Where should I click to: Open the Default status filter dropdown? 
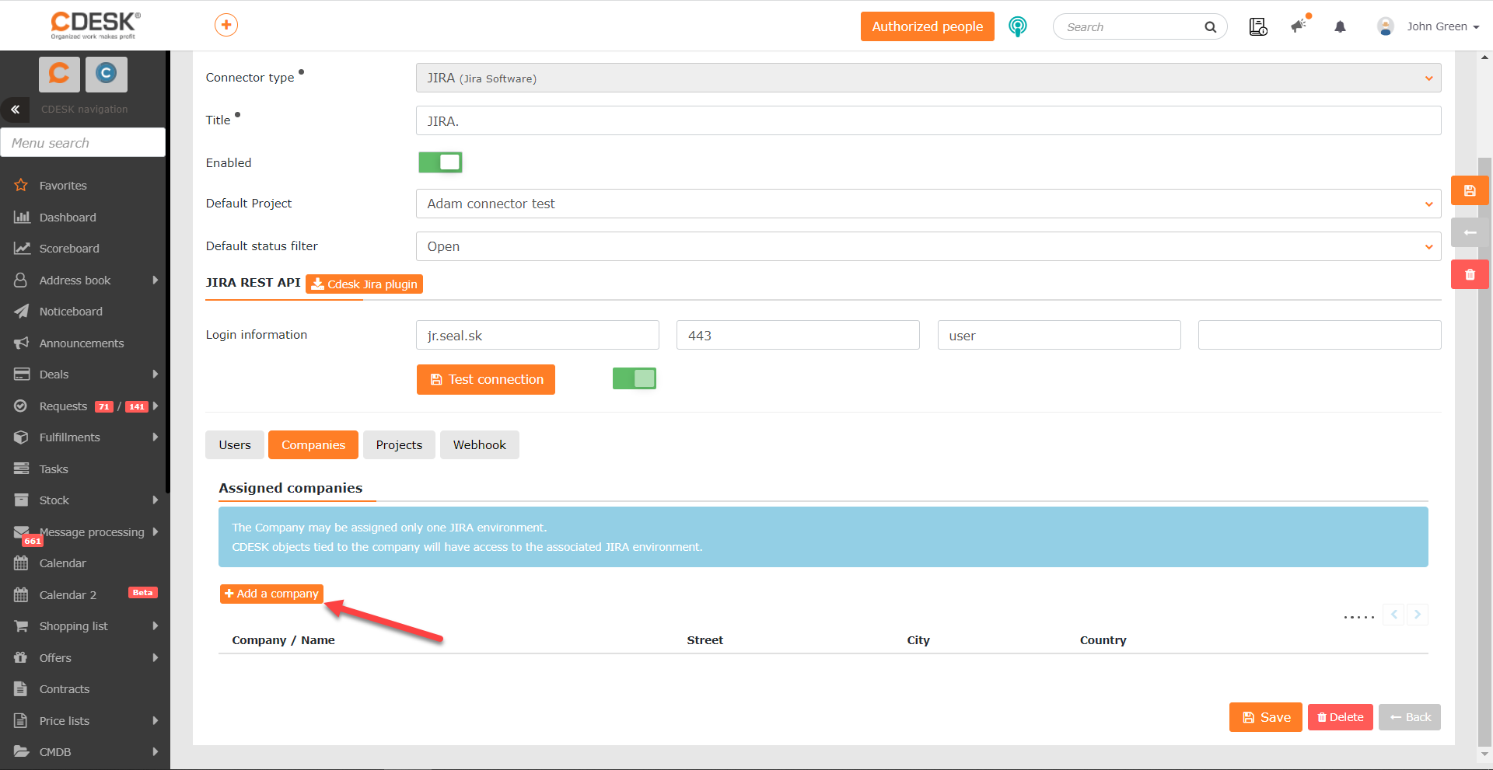point(928,246)
